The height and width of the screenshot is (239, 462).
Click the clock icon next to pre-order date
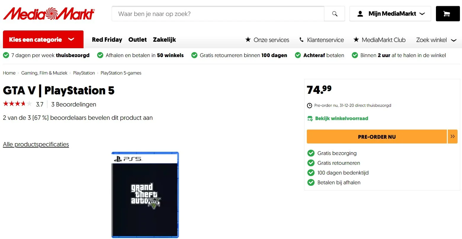(x=309, y=105)
